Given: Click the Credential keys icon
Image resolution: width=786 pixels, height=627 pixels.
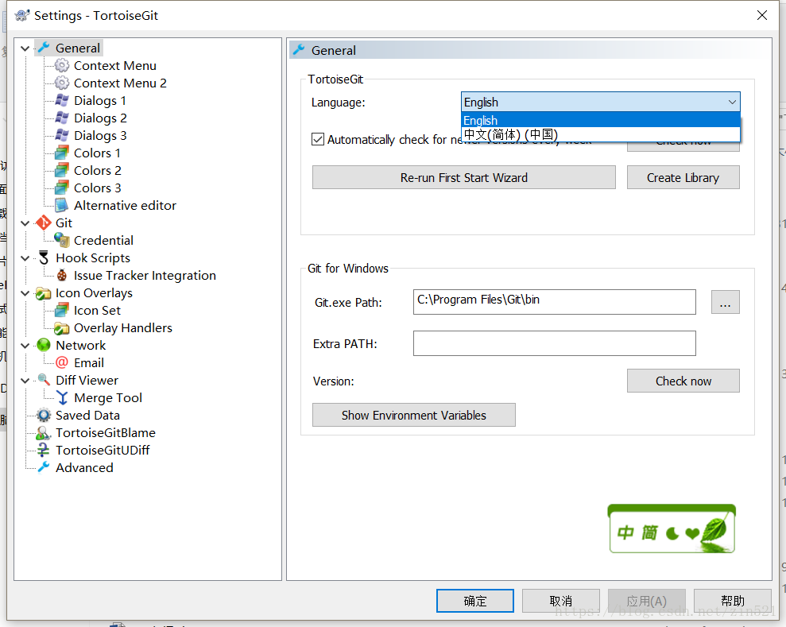Looking at the screenshot, I should click(62, 240).
